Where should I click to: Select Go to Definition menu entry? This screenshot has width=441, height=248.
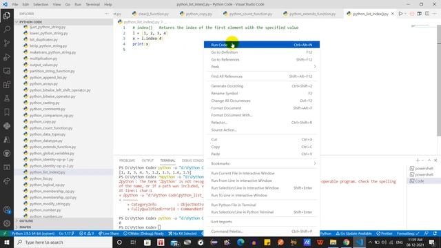262,52
